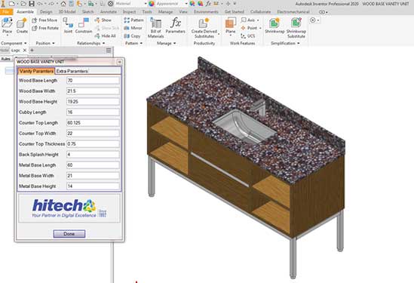Select the Free Rotate tool
The image size is (414, 283).
(x=45, y=28)
